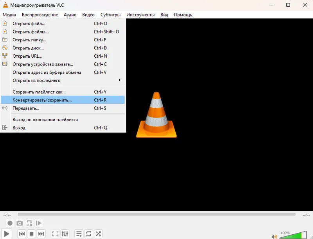The width and height of the screenshot is (313, 239).
Task: Toggle fullscreen mode button
Action: 55,234
